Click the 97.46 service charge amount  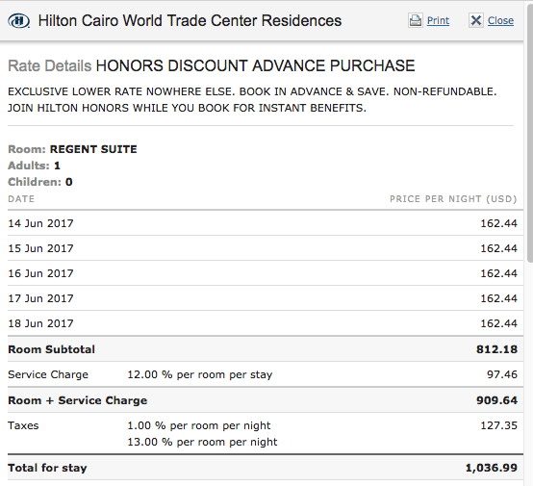(501, 374)
